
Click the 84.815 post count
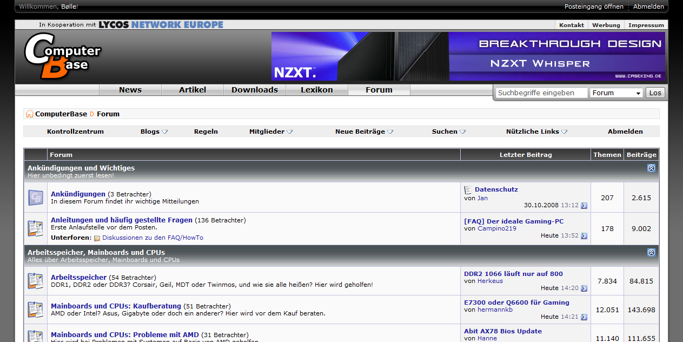[641, 281]
